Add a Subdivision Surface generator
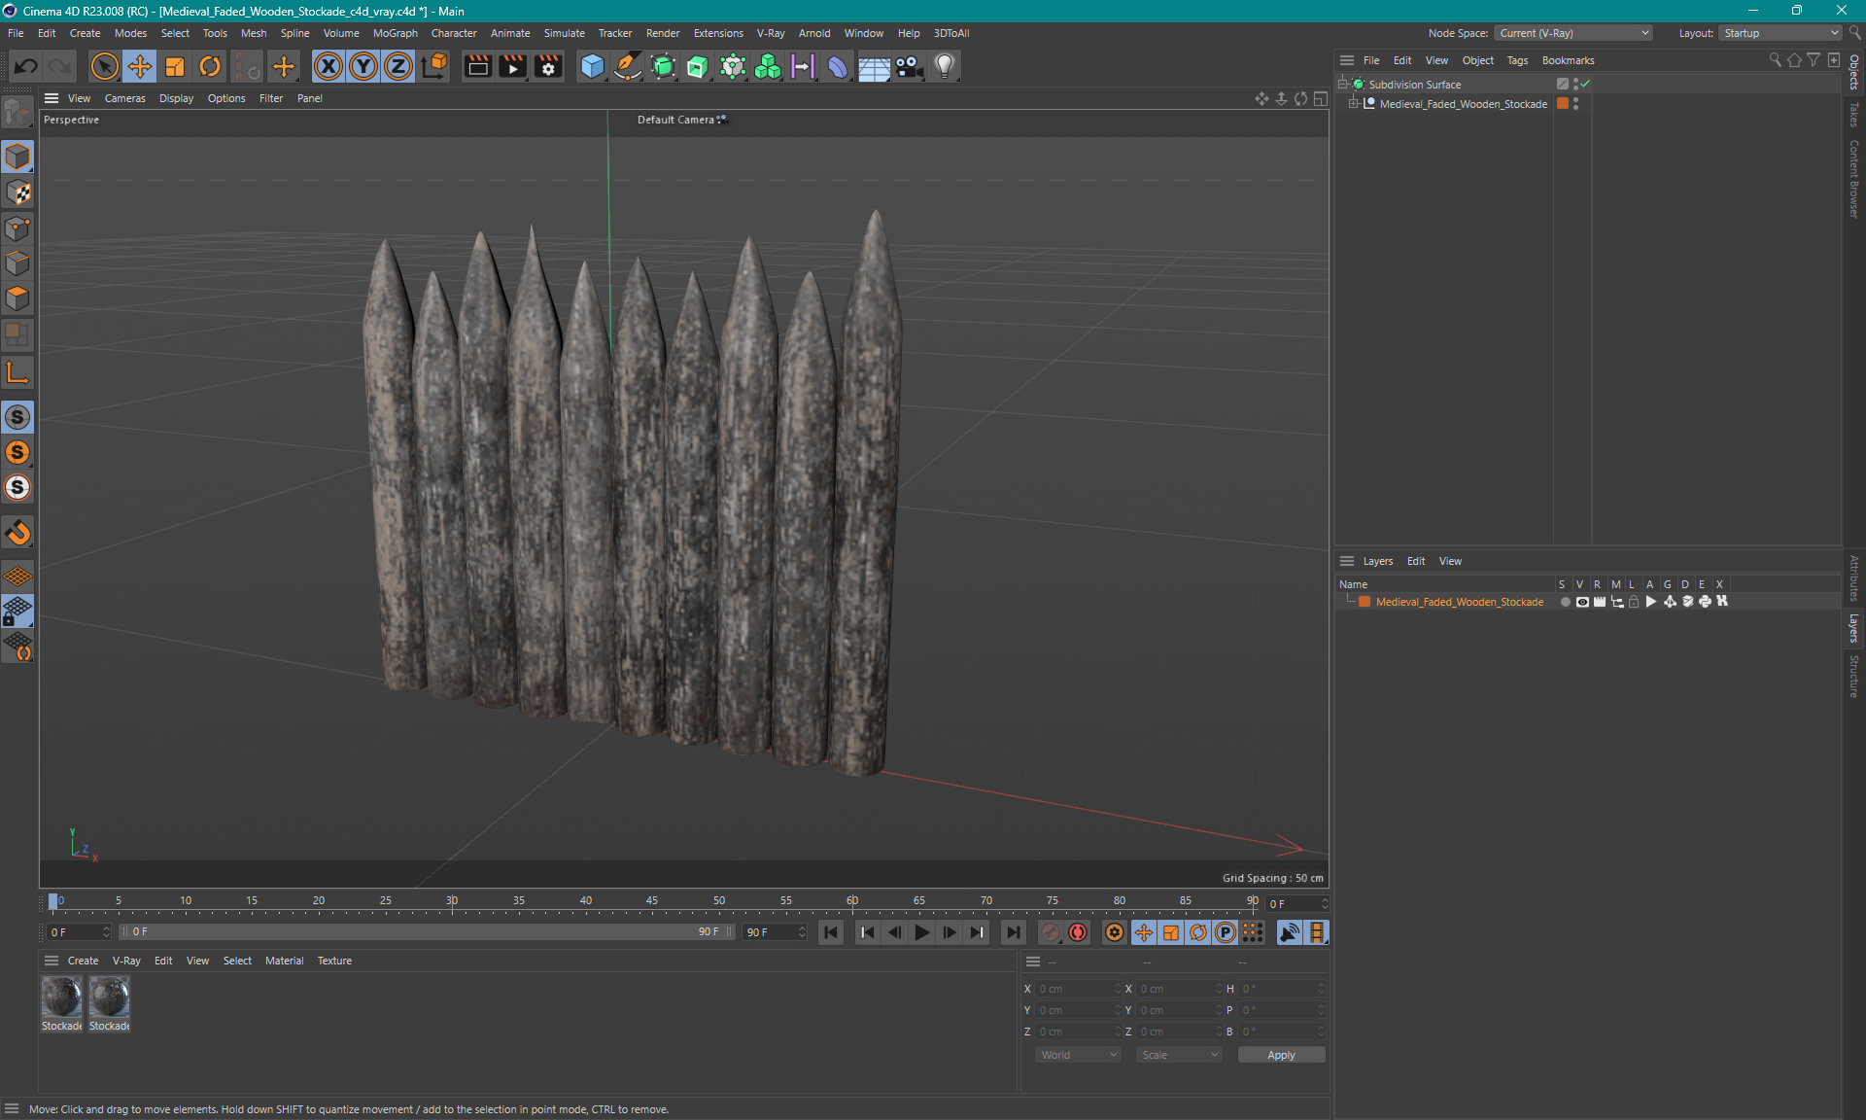Viewport: 1866px width, 1120px height. pyautogui.click(x=663, y=66)
